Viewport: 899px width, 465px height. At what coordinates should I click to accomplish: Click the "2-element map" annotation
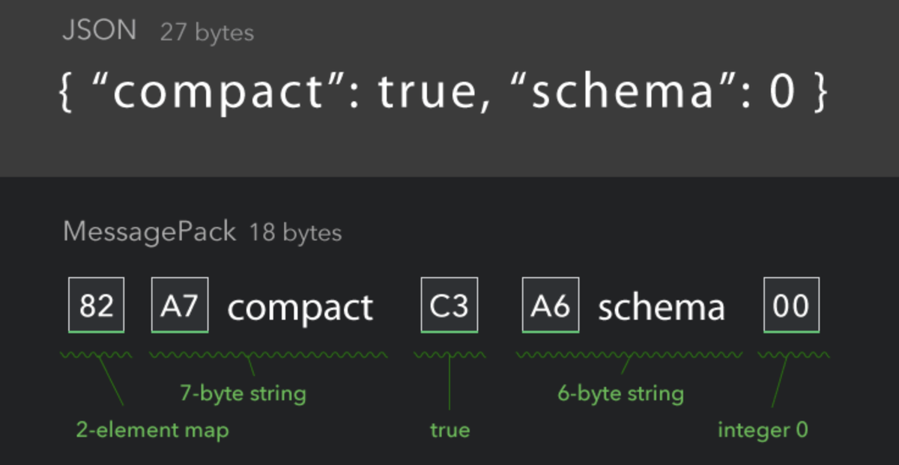[x=152, y=431]
